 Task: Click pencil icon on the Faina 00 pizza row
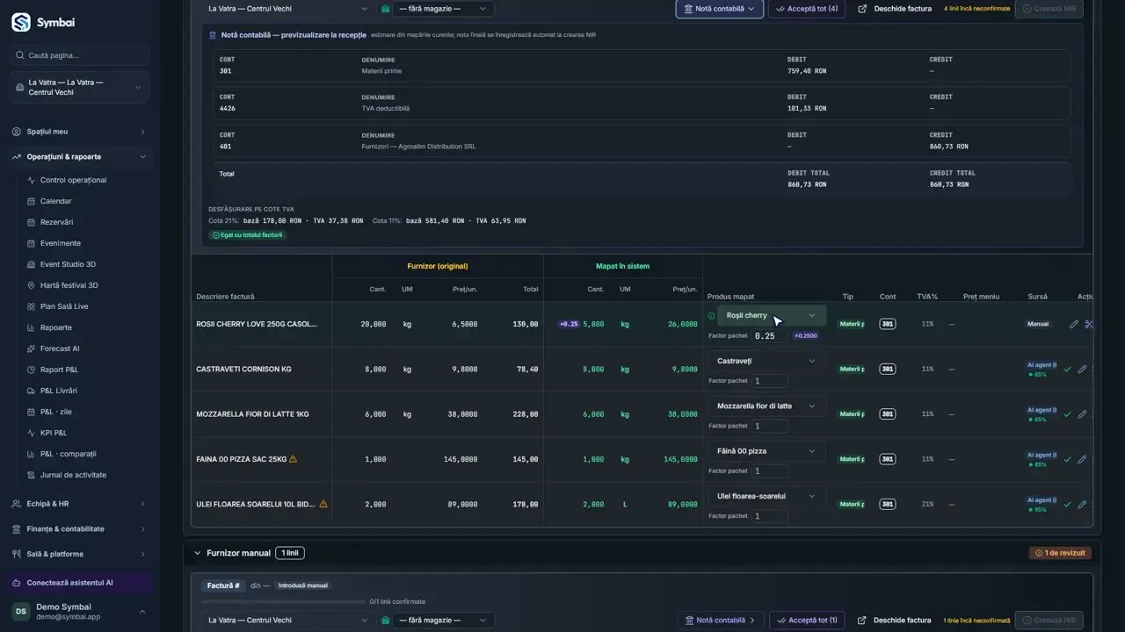tap(1082, 459)
